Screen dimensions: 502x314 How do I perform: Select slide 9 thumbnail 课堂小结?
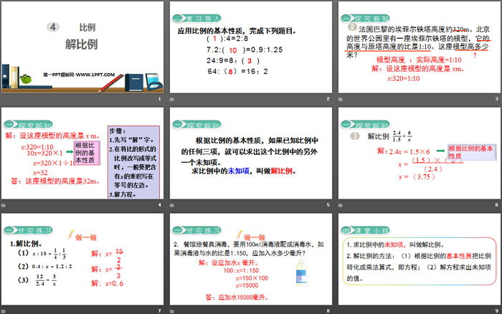click(420, 259)
